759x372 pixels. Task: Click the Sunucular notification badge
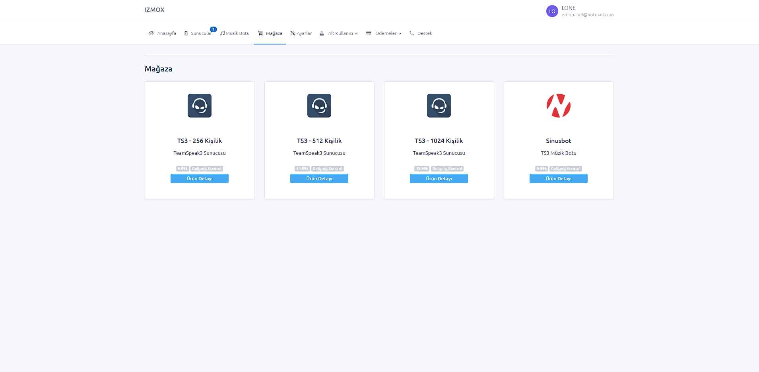(214, 29)
